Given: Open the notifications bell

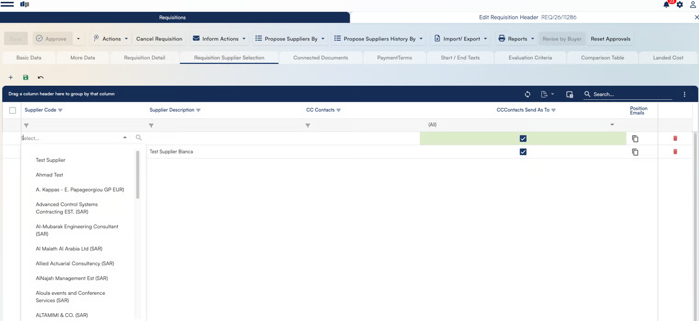Looking at the screenshot, I should (x=666, y=5).
